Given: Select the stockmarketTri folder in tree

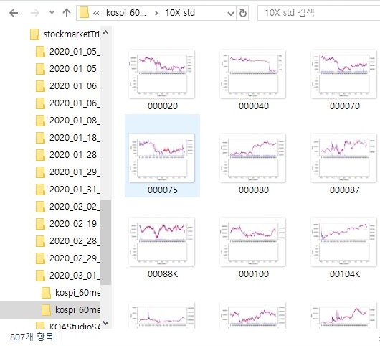Looking at the screenshot, I should [72, 34].
